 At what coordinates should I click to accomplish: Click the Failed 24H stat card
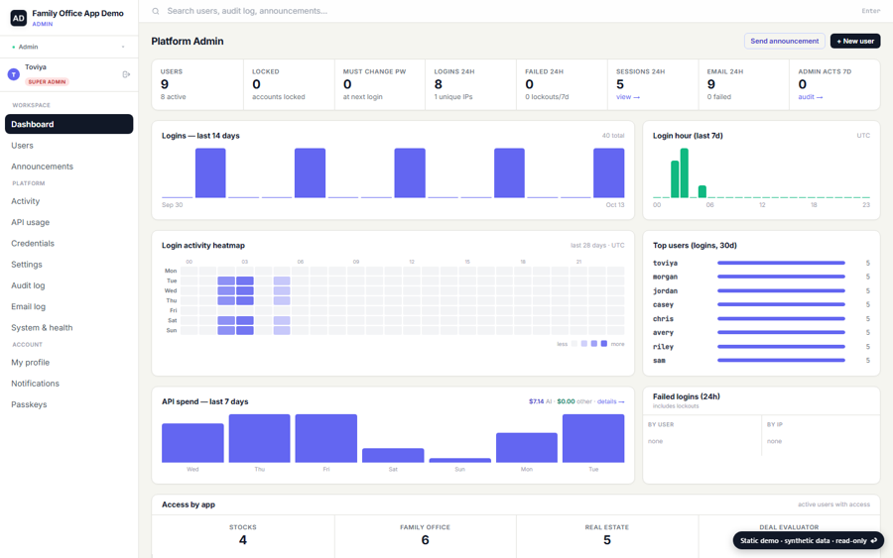point(562,84)
